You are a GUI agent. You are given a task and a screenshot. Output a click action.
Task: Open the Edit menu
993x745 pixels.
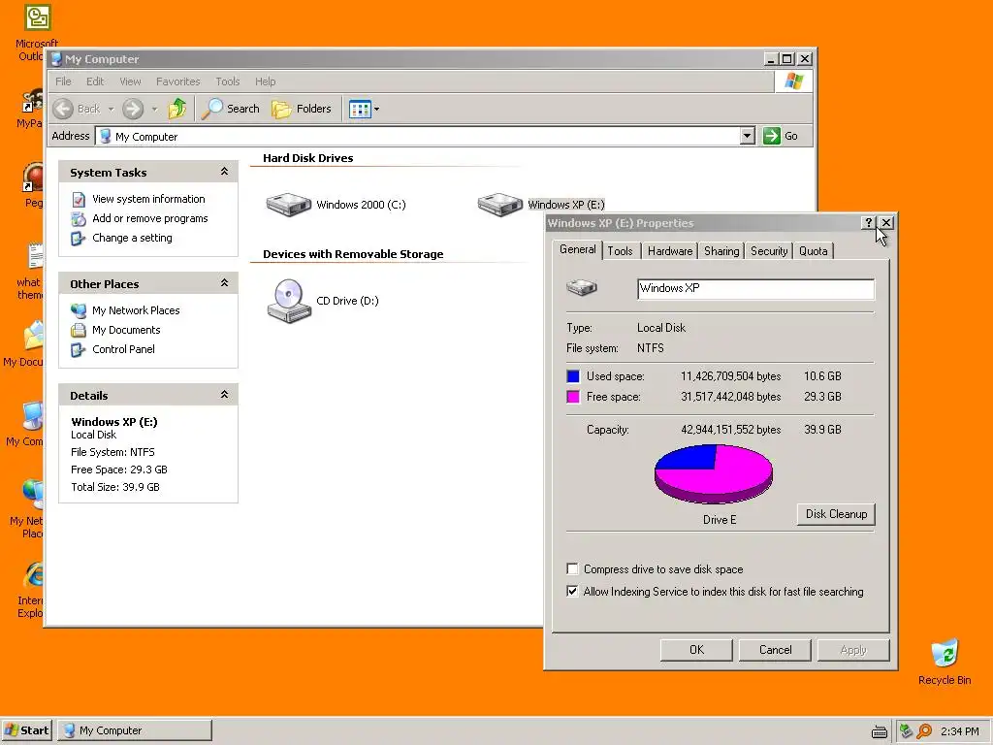(x=95, y=81)
